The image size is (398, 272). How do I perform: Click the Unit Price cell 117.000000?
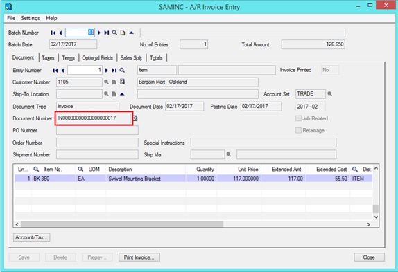point(239,179)
